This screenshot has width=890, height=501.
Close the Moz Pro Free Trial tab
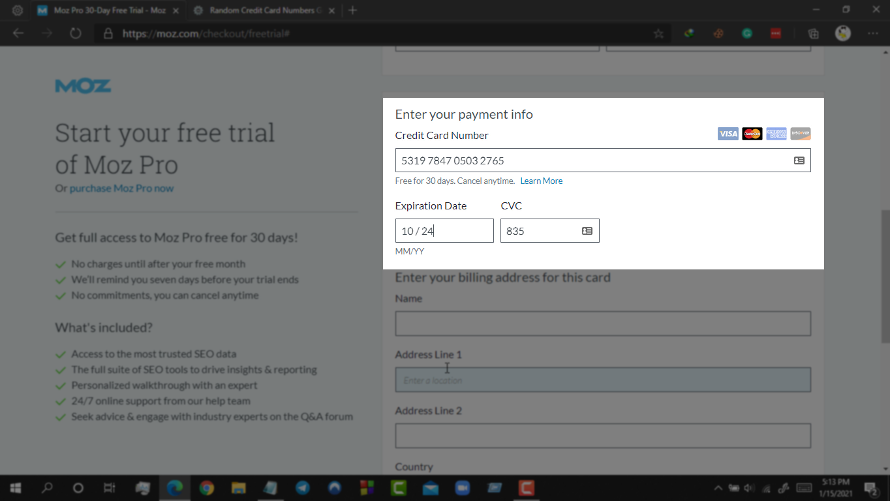tap(176, 10)
